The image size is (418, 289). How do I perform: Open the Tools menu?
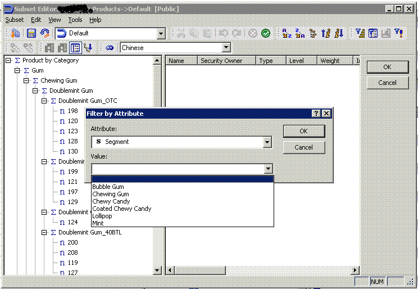[75, 20]
